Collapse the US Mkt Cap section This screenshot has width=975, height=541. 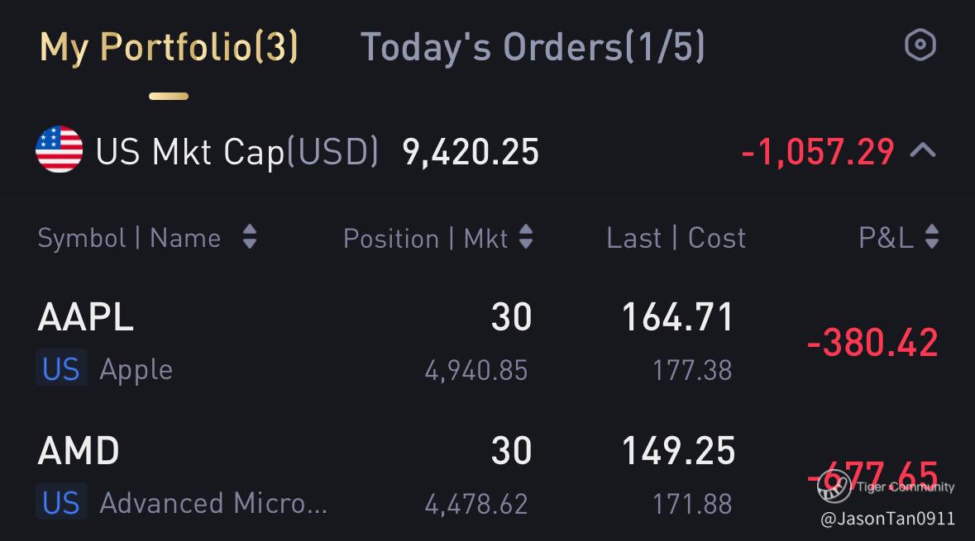tap(923, 151)
